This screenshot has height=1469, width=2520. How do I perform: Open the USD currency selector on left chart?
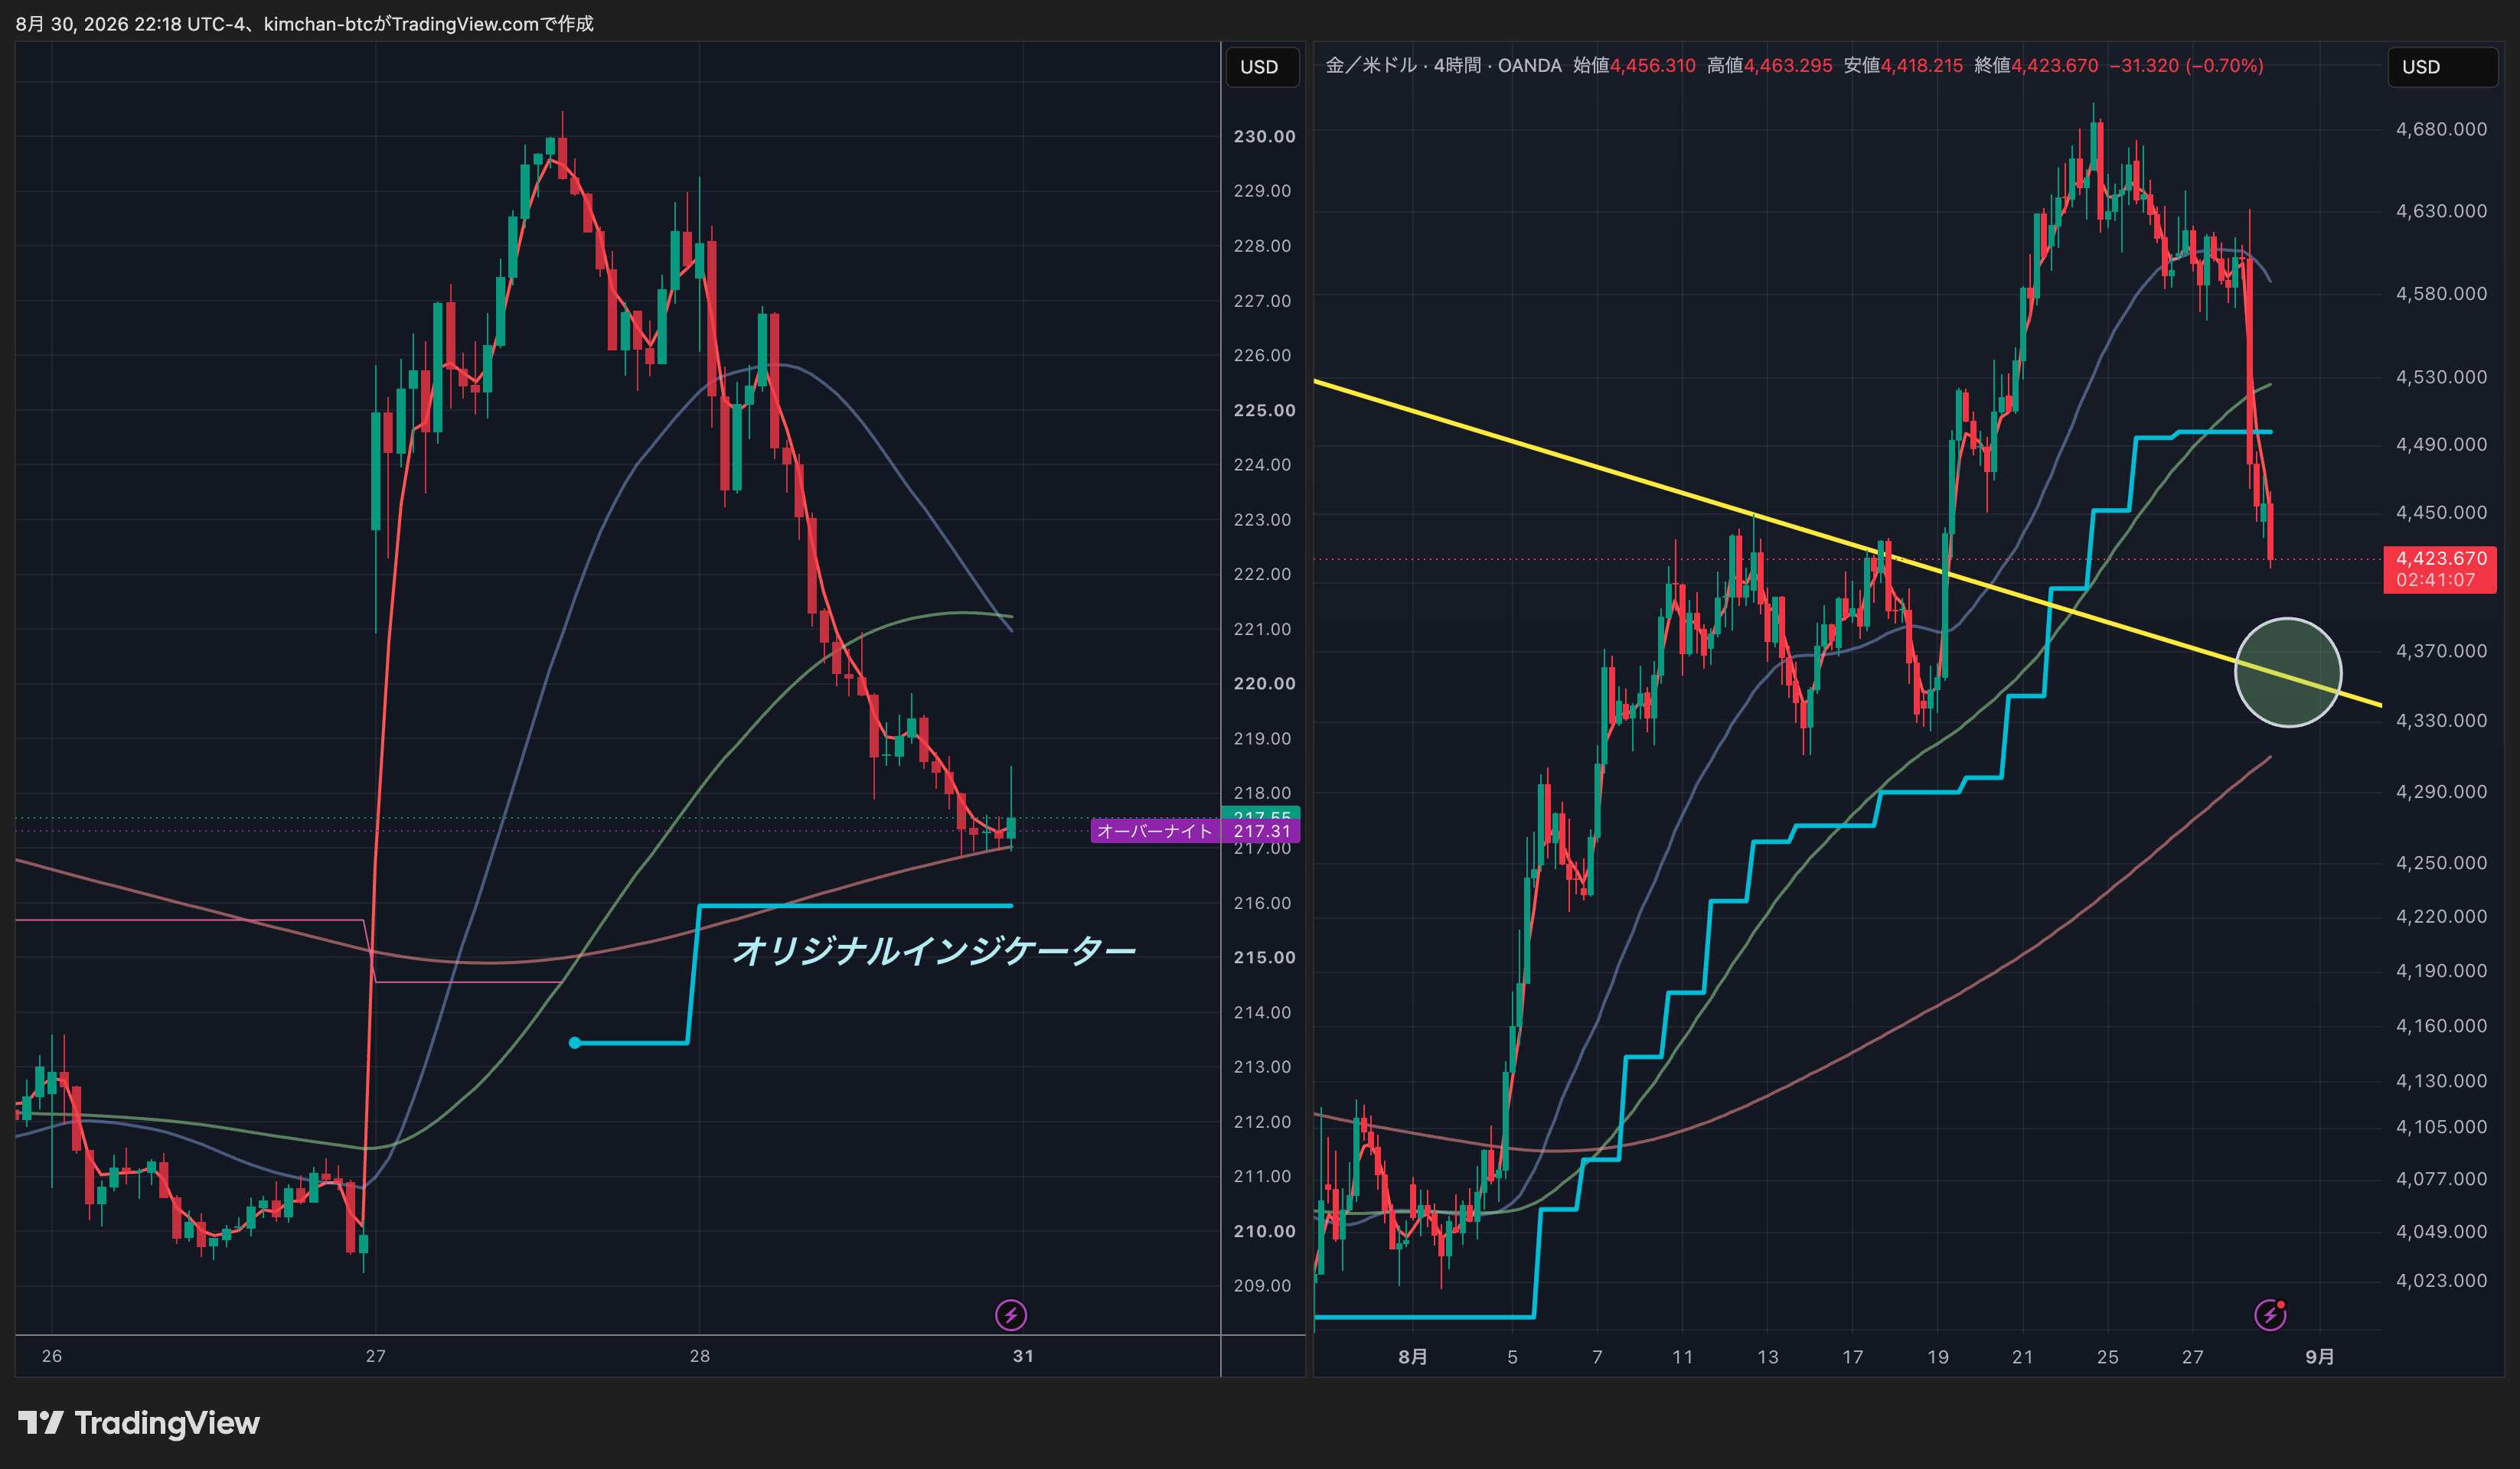click(1262, 67)
